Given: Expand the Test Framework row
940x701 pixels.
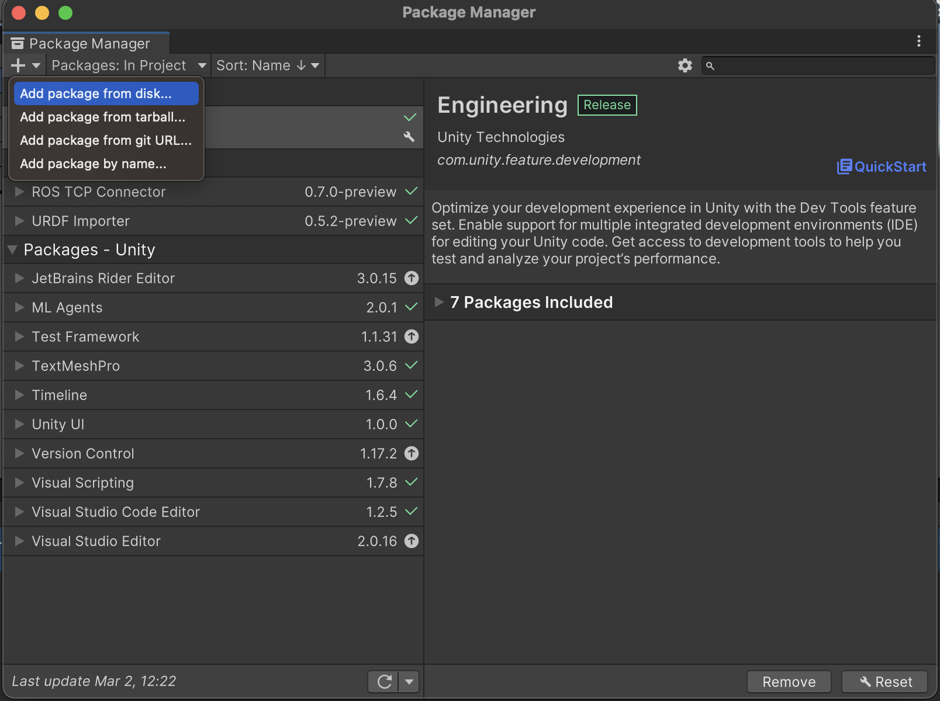Looking at the screenshot, I should tap(19, 336).
